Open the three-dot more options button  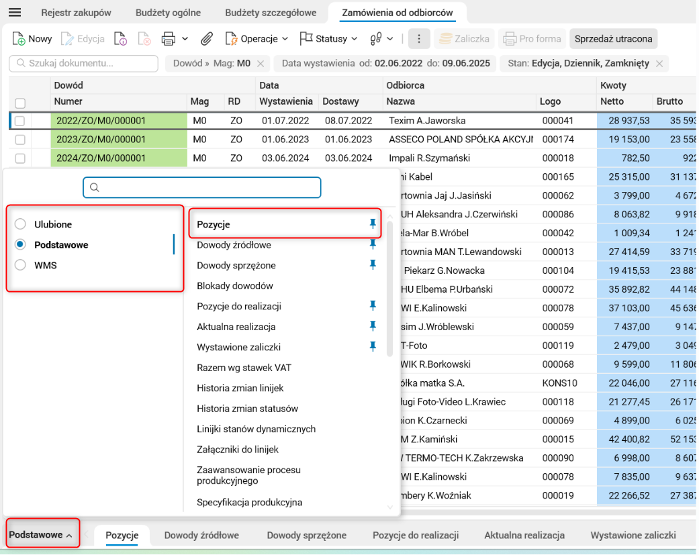tap(418, 39)
